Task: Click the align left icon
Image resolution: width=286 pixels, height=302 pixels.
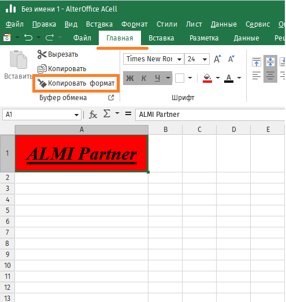Action: pyautogui.click(x=257, y=76)
